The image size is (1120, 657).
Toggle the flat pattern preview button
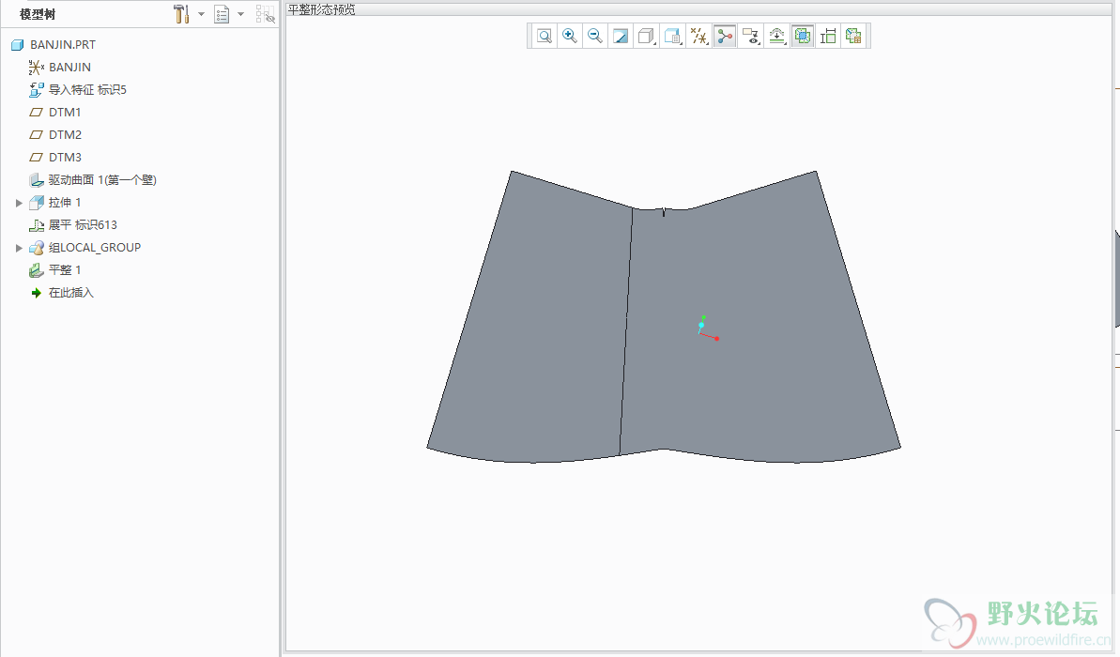(802, 37)
